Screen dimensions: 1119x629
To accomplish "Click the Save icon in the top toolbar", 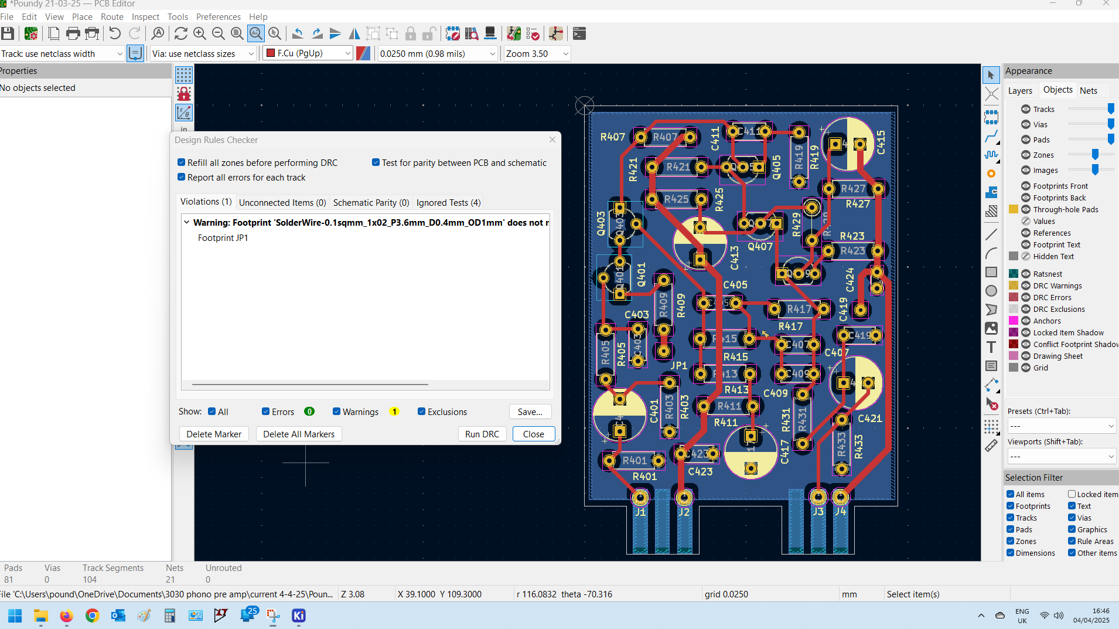I will coord(8,33).
